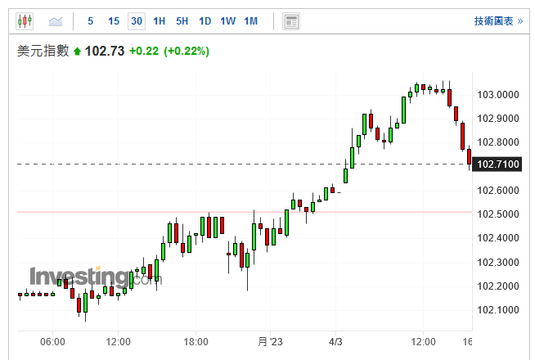Switch to 1D timeframe

(205, 21)
